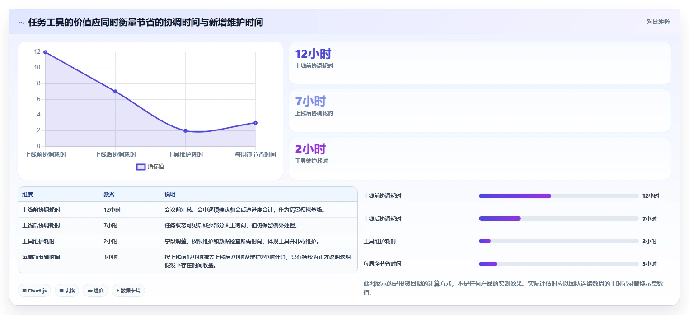
Task: Click the 上线后协调耗时 progress bar
Action: coord(559,218)
